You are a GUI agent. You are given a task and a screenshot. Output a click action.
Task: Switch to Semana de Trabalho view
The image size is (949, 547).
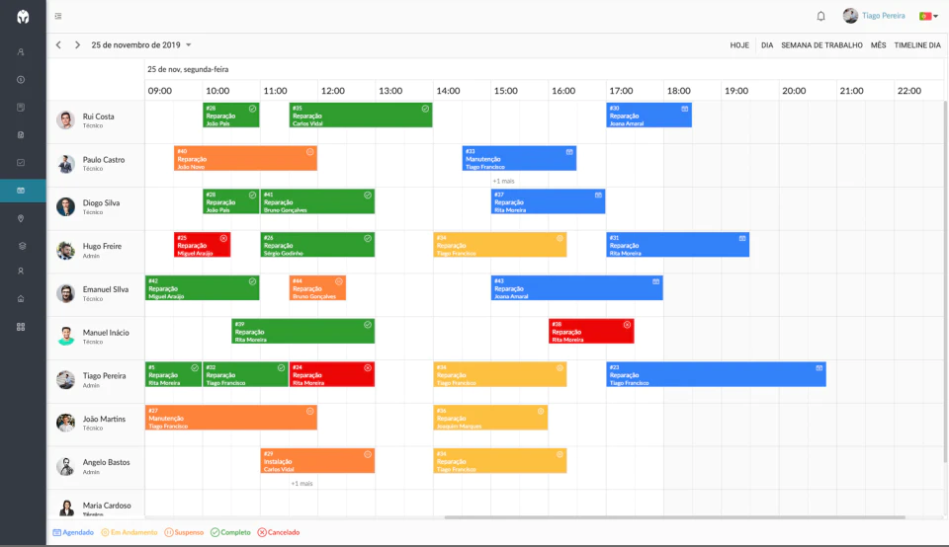pos(821,45)
